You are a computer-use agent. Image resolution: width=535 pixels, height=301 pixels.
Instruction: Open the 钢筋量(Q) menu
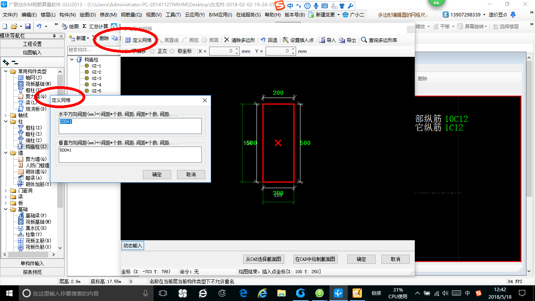[131, 15]
